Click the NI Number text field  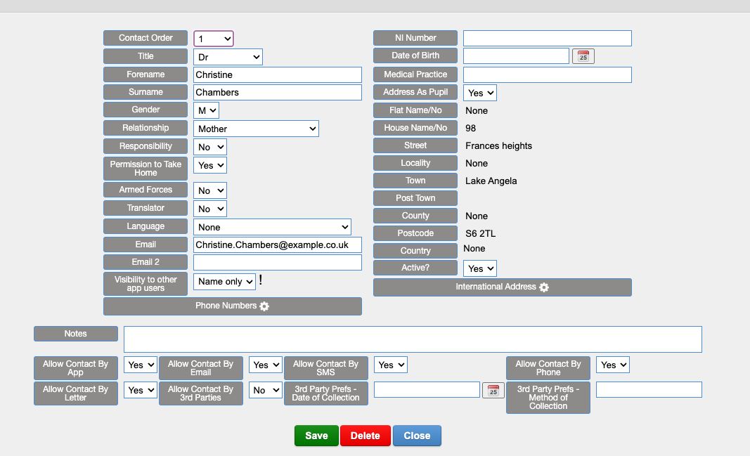click(547, 38)
